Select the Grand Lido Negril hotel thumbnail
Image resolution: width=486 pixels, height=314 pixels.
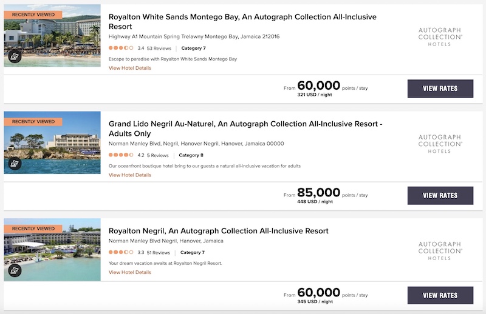pyautogui.click(x=52, y=142)
